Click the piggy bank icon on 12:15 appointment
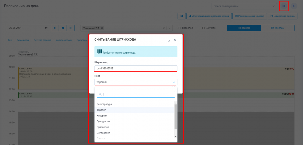The image size is (303, 145). coord(293,94)
